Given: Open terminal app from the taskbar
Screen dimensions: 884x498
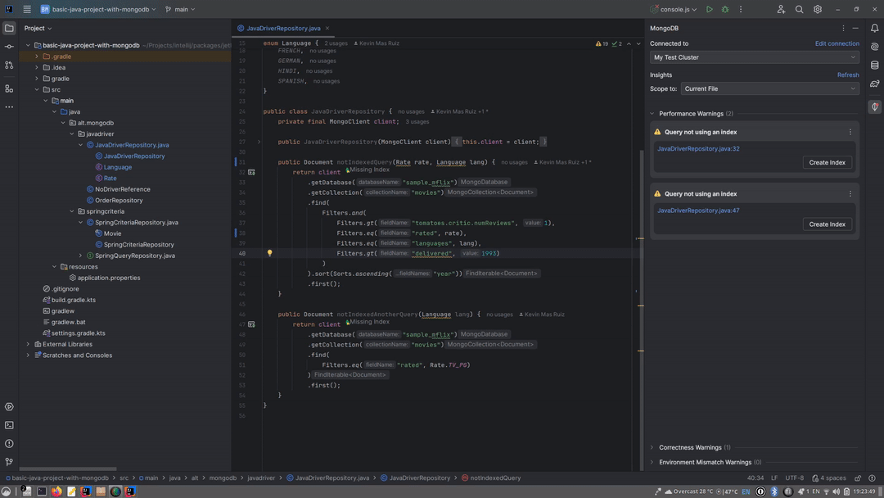Looking at the screenshot, I should click(42, 491).
